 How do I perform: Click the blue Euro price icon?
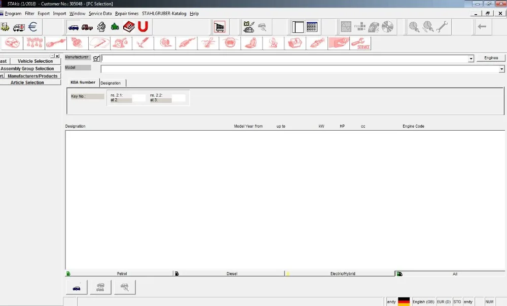pos(32,27)
